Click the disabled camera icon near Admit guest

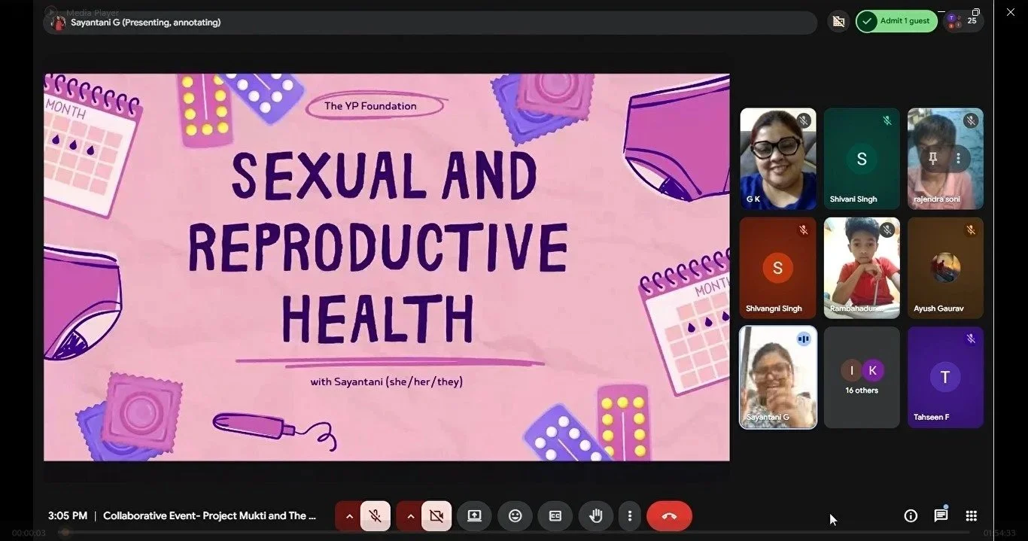click(x=838, y=22)
